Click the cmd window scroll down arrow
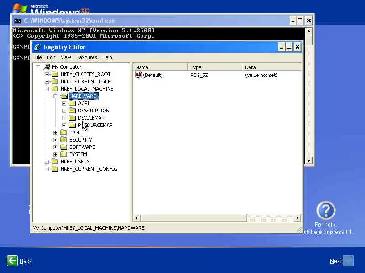The image size is (365, 273). [x=309, y=161]
